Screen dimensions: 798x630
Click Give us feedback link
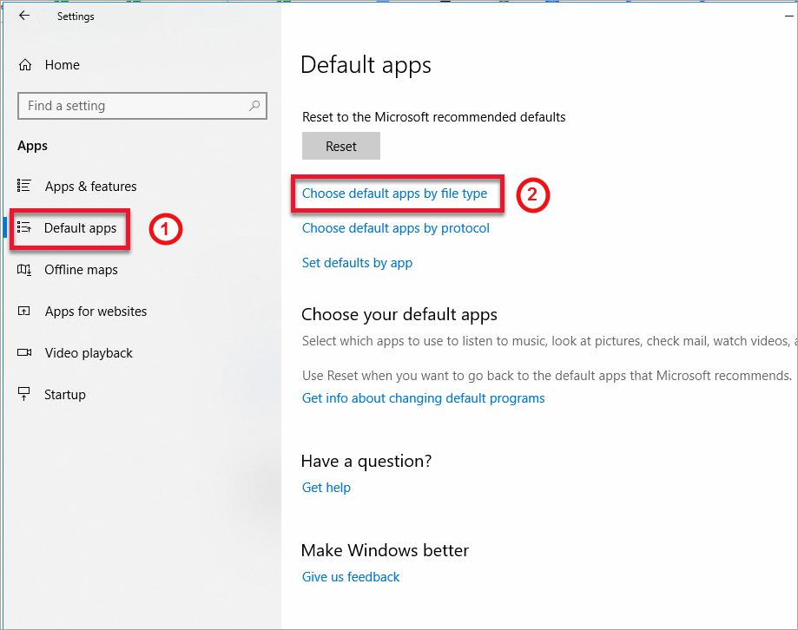tap(351, 577)
